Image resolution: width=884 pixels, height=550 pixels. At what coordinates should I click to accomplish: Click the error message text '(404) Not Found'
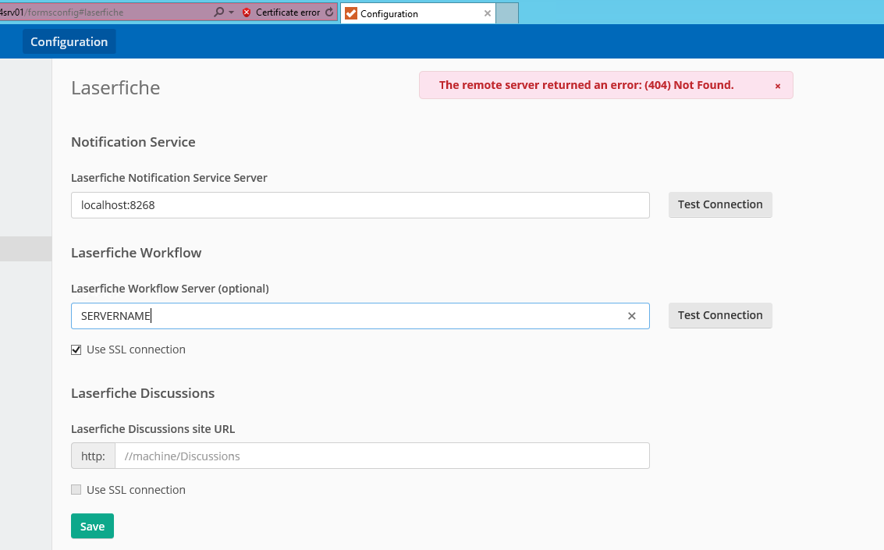coord(688,85)
